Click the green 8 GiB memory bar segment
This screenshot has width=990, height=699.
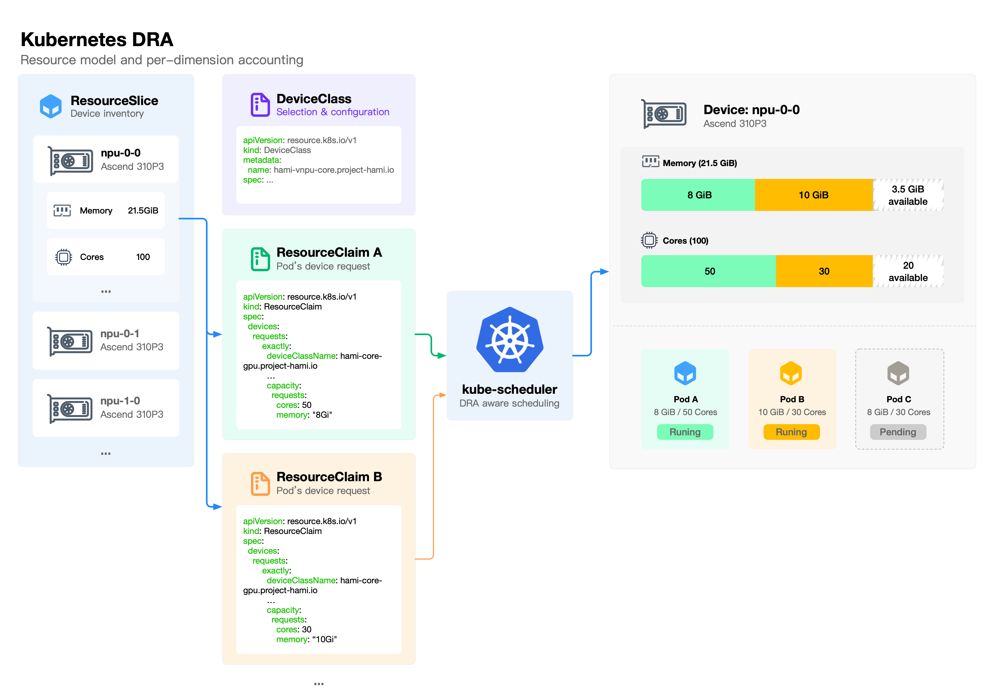pos(699,195)
